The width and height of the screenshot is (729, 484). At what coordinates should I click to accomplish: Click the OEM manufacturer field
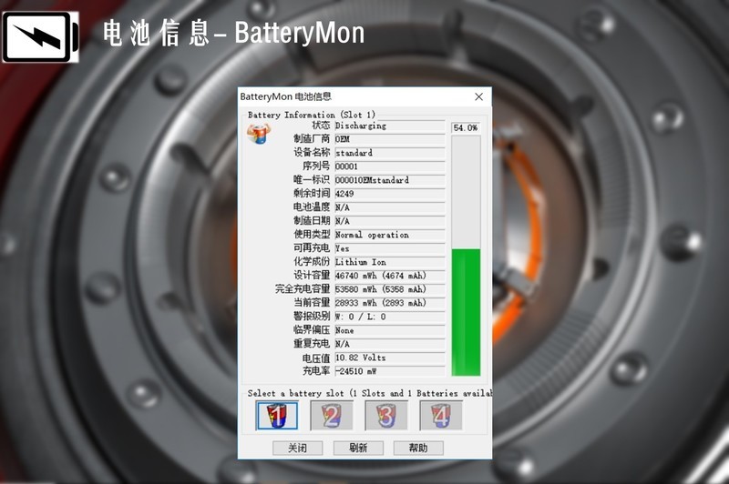coord(390,139)
